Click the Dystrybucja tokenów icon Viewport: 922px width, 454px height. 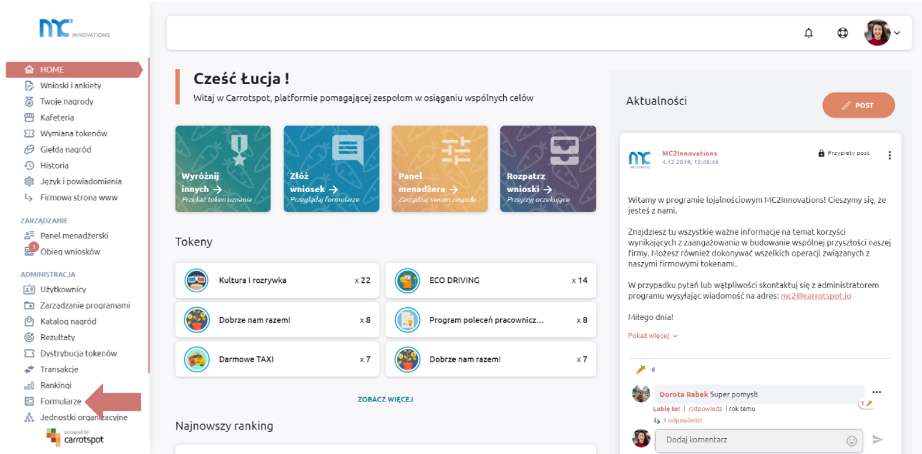click(29, 354)
